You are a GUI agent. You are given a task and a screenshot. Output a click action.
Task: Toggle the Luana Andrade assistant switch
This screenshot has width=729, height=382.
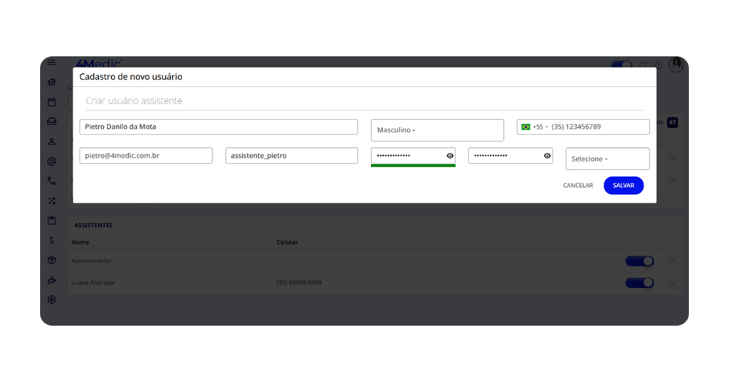point(639,283)
